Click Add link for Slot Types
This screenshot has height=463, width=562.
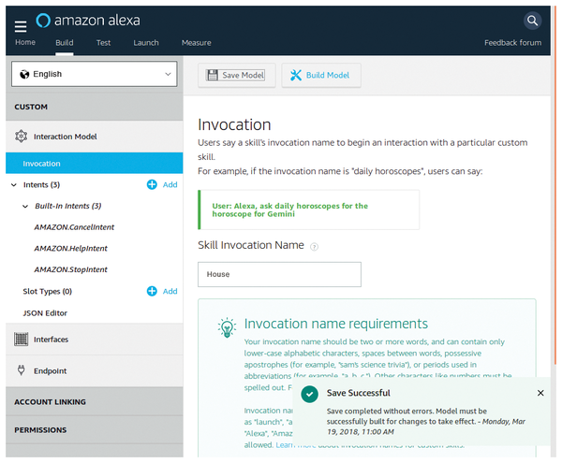170,291
